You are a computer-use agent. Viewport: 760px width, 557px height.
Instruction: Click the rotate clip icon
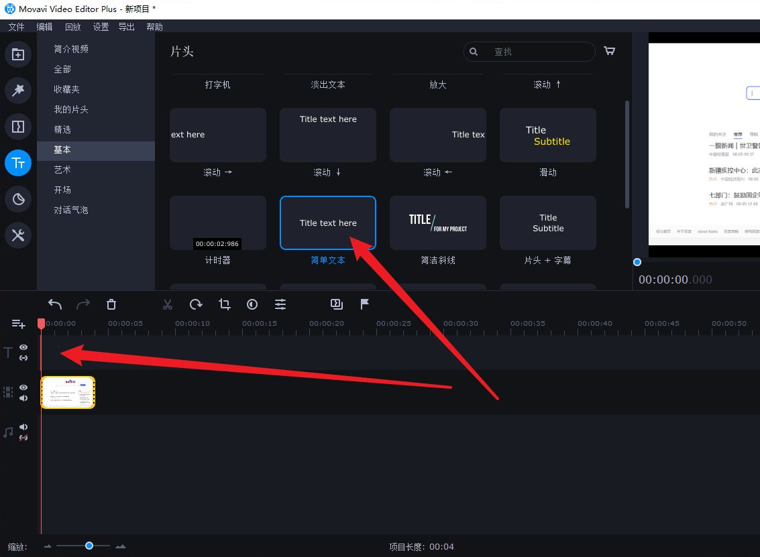coord(196,304)
